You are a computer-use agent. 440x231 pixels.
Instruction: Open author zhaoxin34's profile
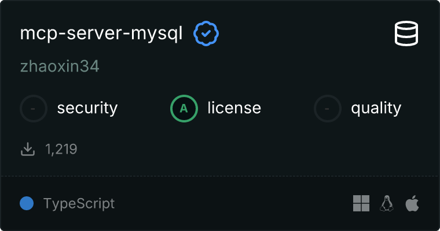(x=60, y=66)
